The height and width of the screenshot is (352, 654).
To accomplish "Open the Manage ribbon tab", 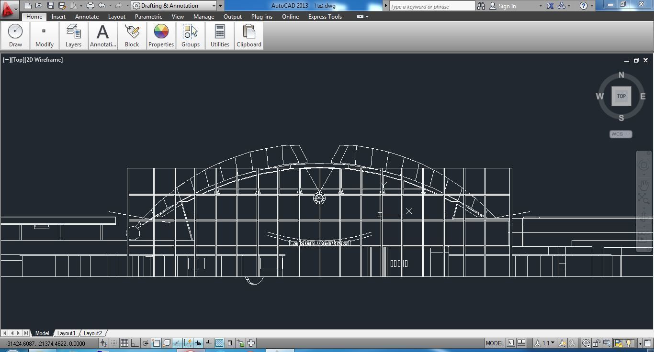I will pyautogui.click(x=203, y=16).
